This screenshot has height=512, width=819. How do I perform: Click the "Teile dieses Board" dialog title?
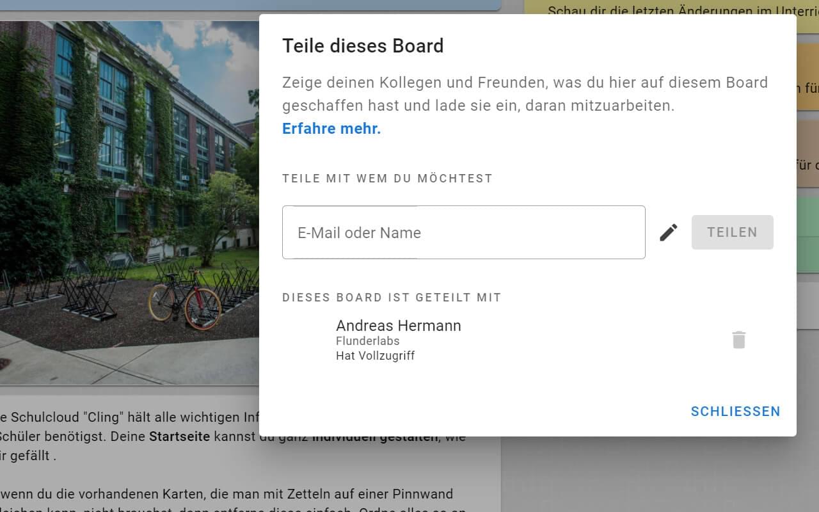point(363,46)
